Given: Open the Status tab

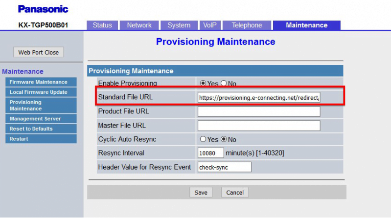Looking at the screenshot, I should [102, 25].
